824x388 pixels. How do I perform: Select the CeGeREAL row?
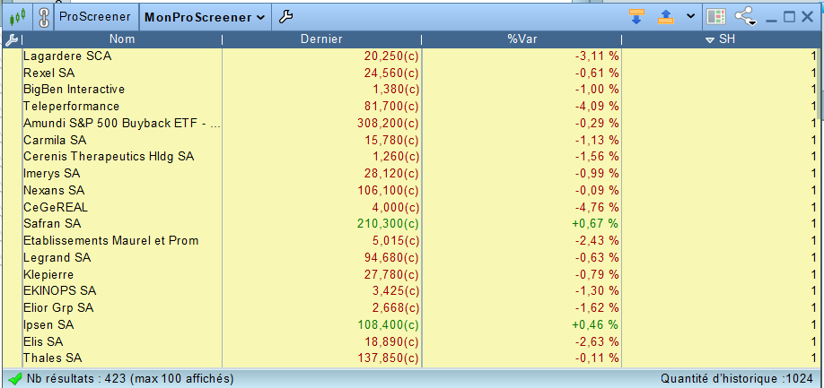point(410,207)
